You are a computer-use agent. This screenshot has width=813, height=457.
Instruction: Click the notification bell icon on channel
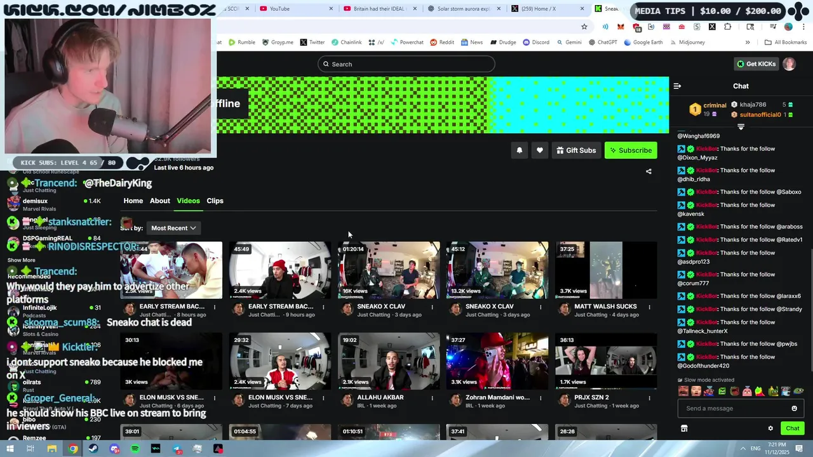click(519, 150)
